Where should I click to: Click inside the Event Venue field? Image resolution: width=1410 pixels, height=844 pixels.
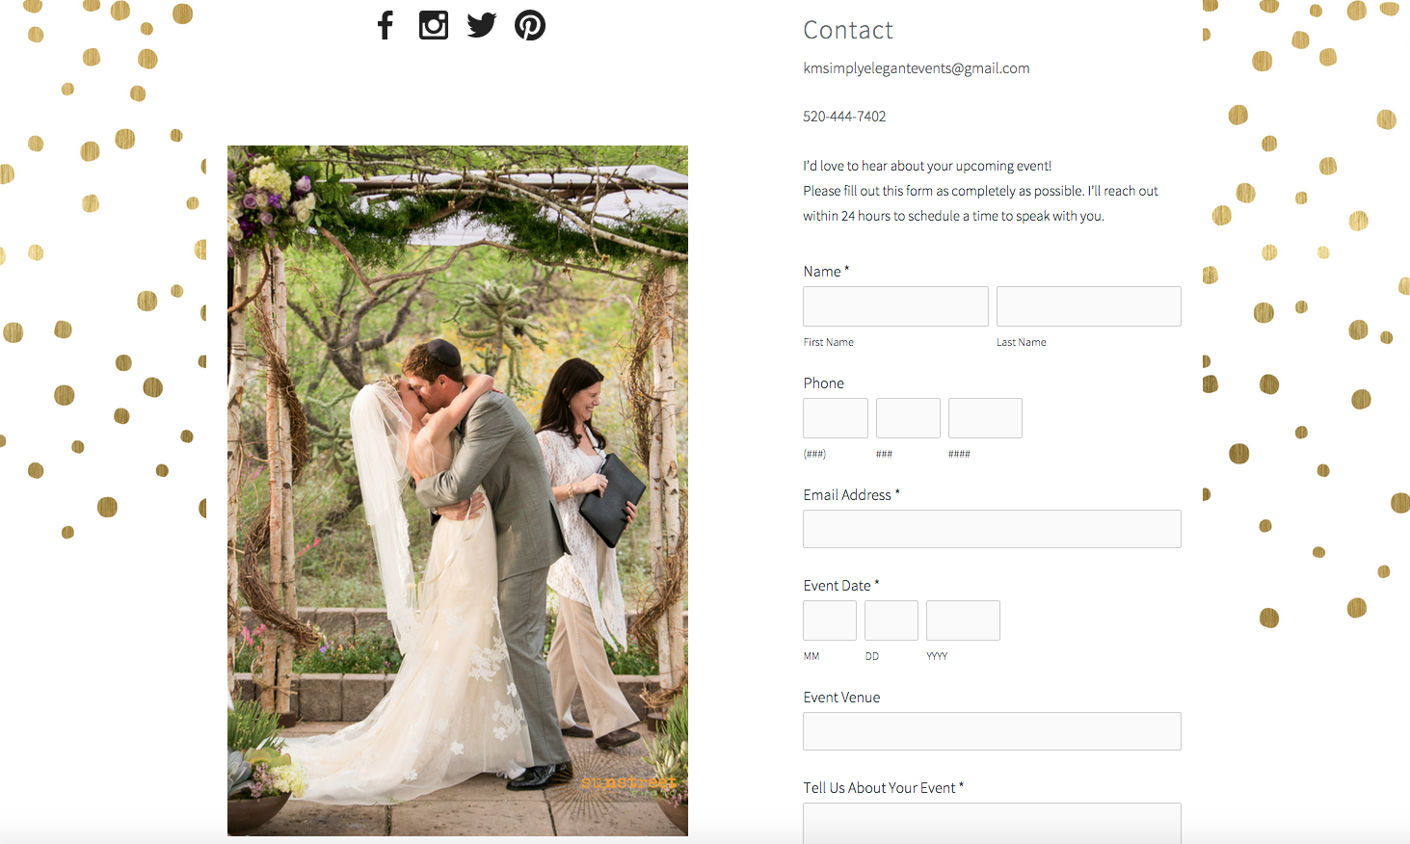click(x=992, y=731)
